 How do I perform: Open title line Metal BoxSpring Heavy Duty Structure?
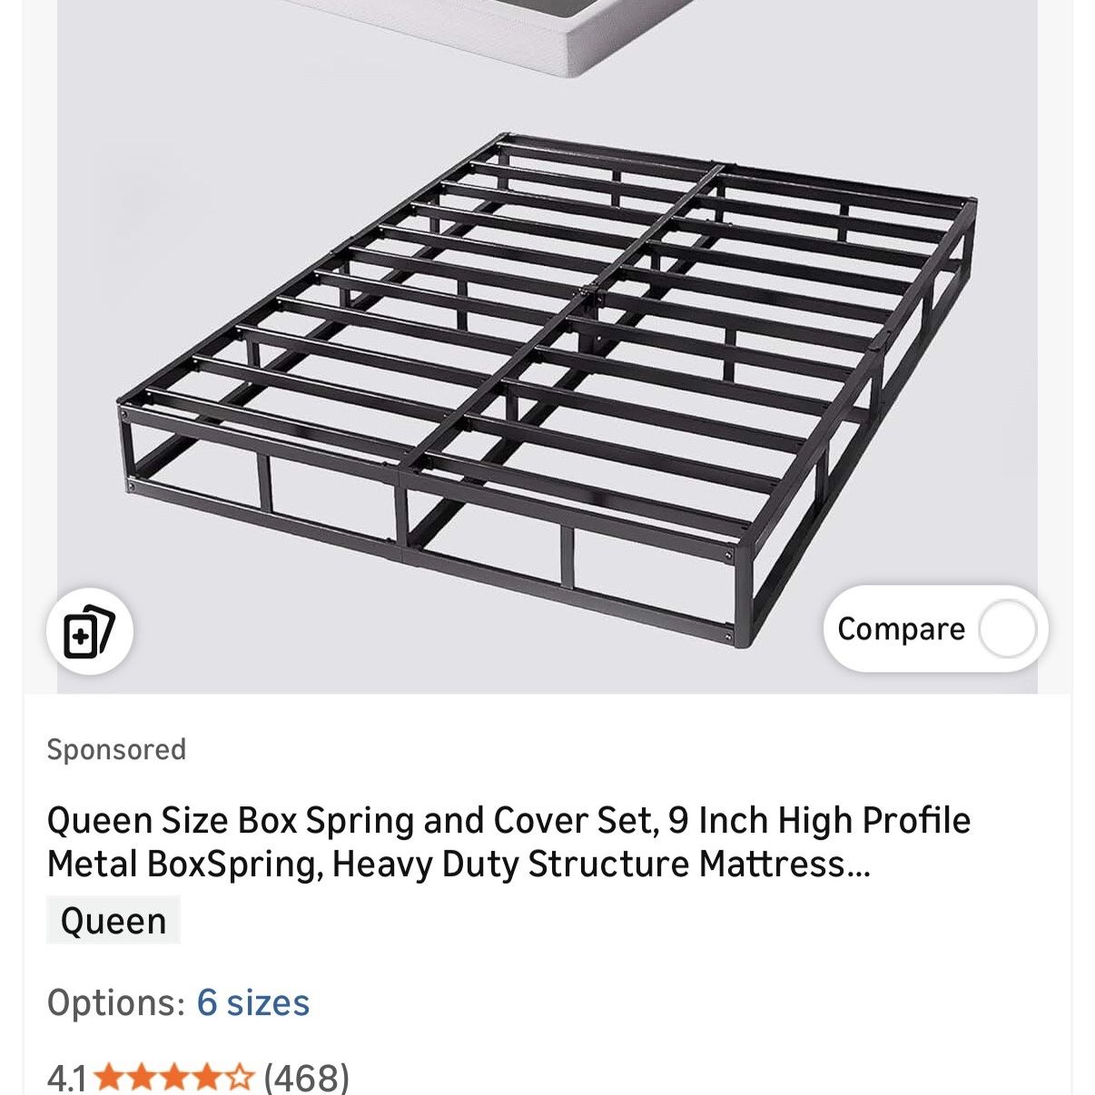pyautogui.click(x=459, y=864)
